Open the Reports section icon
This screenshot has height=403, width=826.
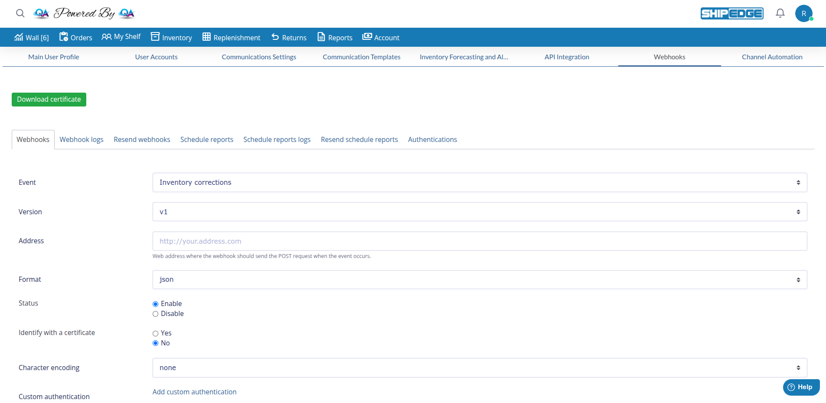321,37
